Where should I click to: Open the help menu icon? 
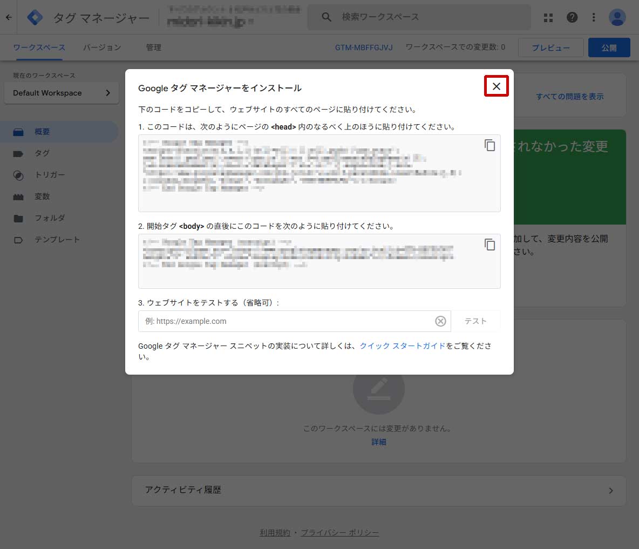pyautogui.click(x=572, y=17)
